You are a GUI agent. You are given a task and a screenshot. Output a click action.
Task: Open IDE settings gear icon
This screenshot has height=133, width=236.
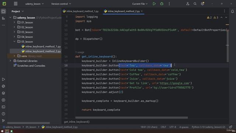point(202,4)
